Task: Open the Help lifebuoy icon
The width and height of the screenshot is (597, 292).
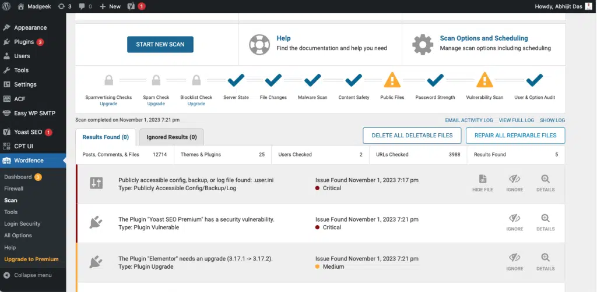Action: (x=259, y=44)
